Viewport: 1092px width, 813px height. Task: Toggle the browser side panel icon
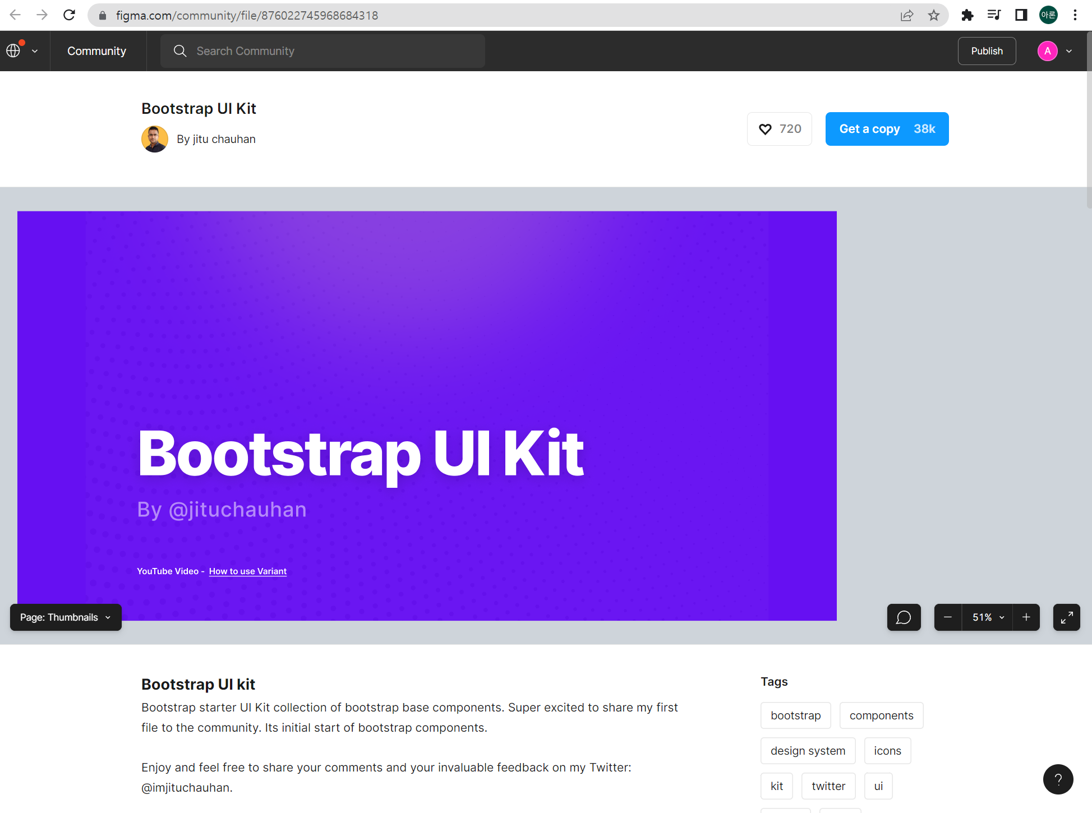point(1021,16)
